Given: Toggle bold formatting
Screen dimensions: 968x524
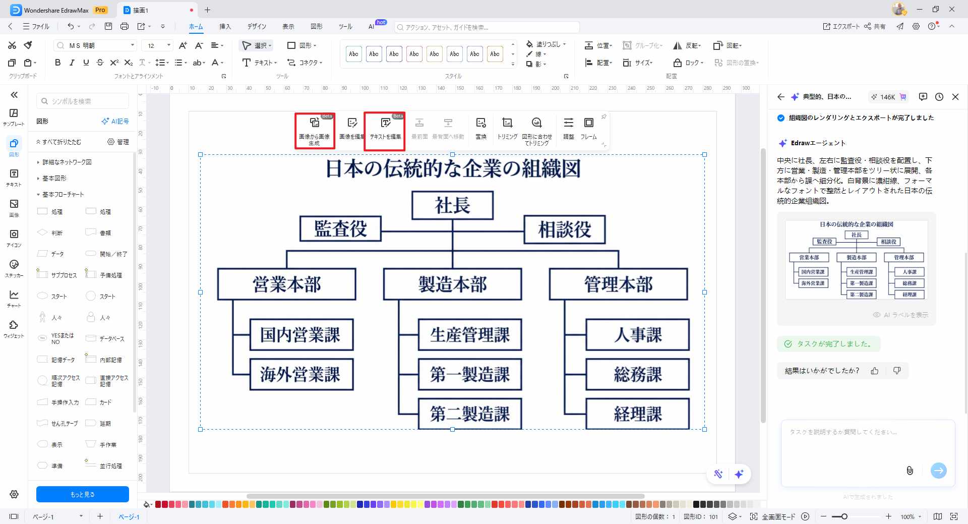Looking at the screenshot, I should [57, 63].
